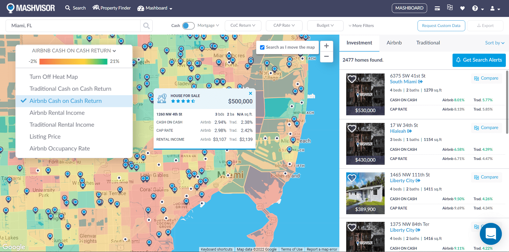Click the credit card billing icon
The height and width of the screenshot is (252, 509).
click(437, 8)
